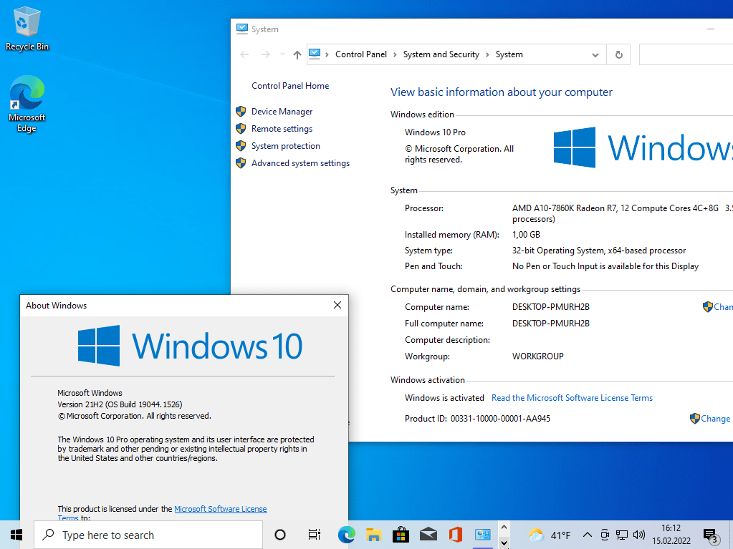Select the System window taskbar button
Viewport: 733px width, 549px height.
pyautogui.click(x=482, y=535)
